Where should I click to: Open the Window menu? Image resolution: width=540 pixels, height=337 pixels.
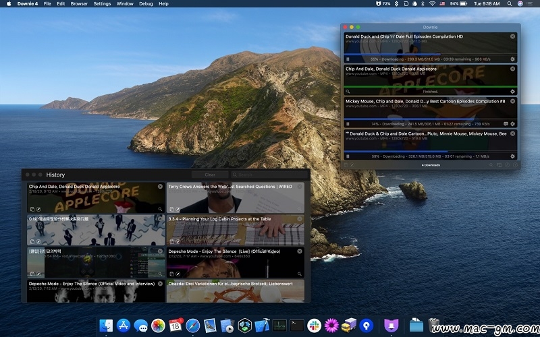(x=125, y=4)
